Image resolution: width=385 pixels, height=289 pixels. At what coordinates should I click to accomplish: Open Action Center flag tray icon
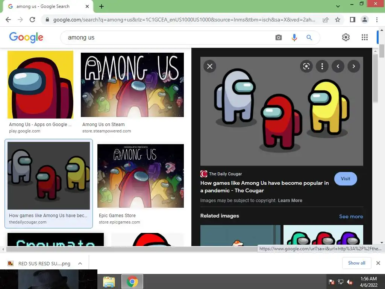332,281
